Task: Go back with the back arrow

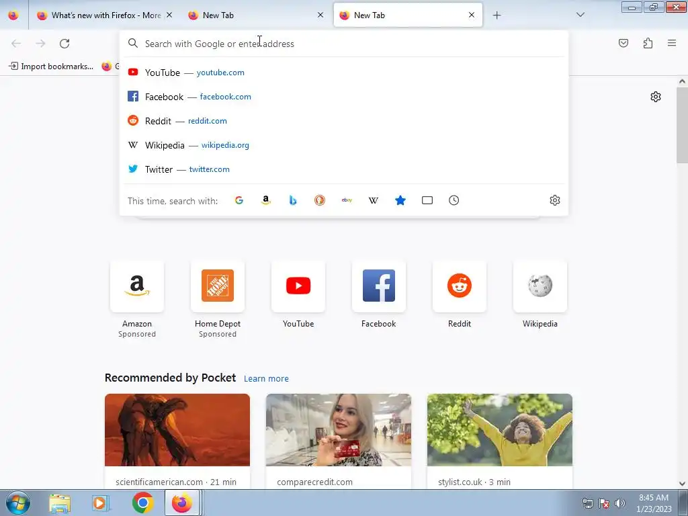Action: [x=16, y=44]
